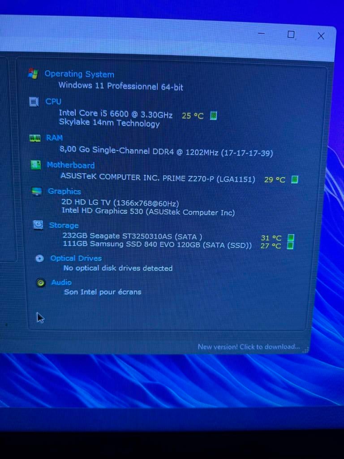Click the CPU chip icon
The height and width of the screenshot is (459, 344).
(34, 102)
